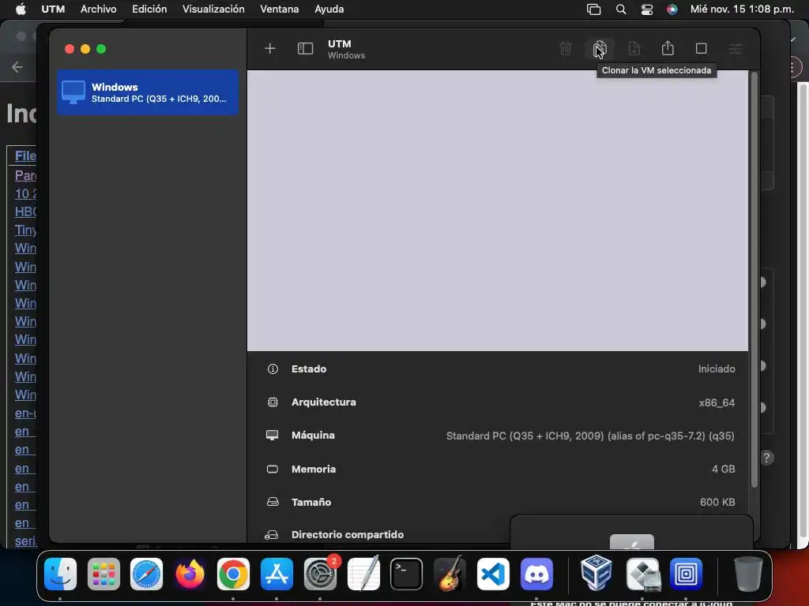This screenshot has height=606, width=809.
Task: Click the vertical scrollbar in details pane
Action: point(754,281)
